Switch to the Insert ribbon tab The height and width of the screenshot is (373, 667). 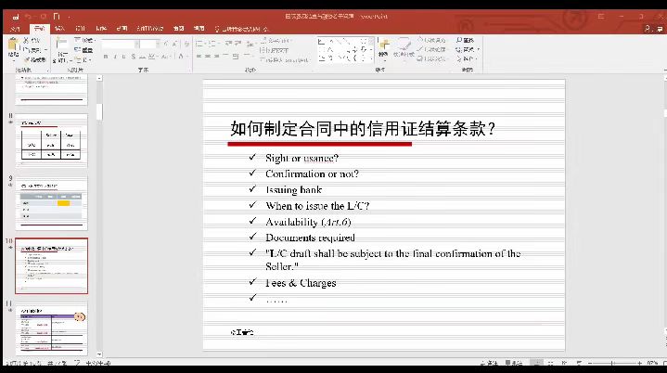pyautogui.click(x=61, y=30)
